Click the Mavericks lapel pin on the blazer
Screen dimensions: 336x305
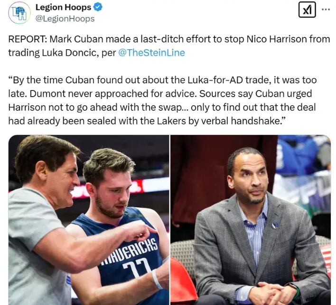(x=274, y=225)
